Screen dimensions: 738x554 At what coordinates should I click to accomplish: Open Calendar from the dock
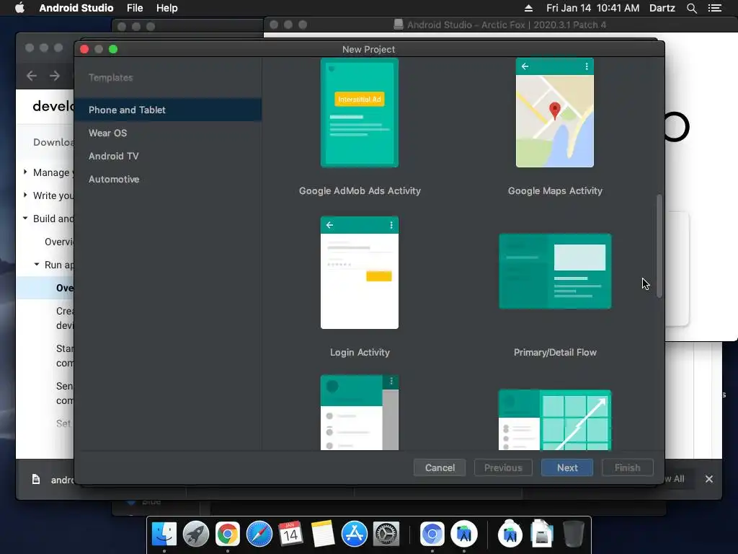pyautogui.click(x=290, y=535)
